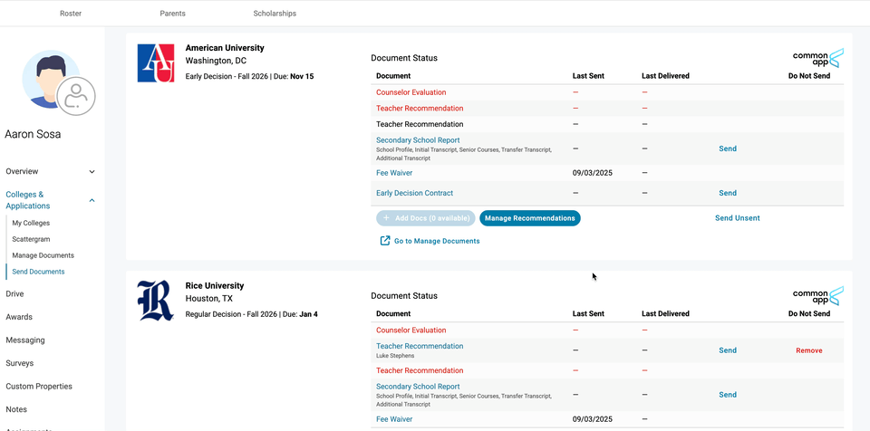Viewport: 870px width, 431px height.
Task: Open the Parents tab
Action: click(x=172, y=14)
